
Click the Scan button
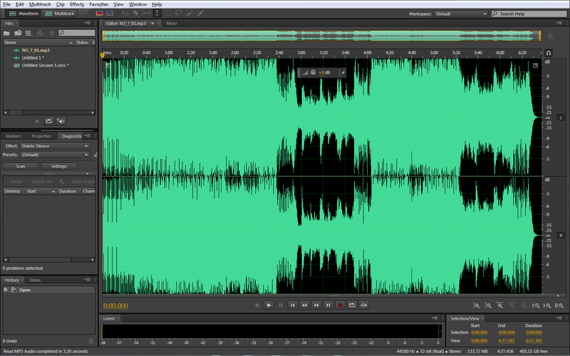tap(21, 166)
